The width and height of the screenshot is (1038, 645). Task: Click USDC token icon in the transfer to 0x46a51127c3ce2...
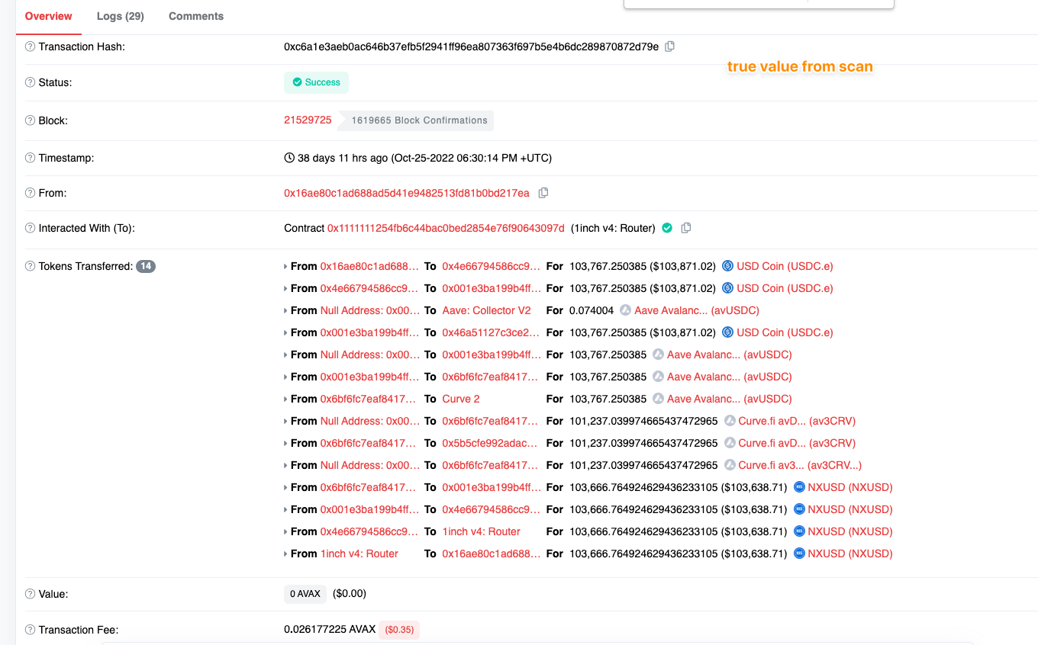pos(727,332)
